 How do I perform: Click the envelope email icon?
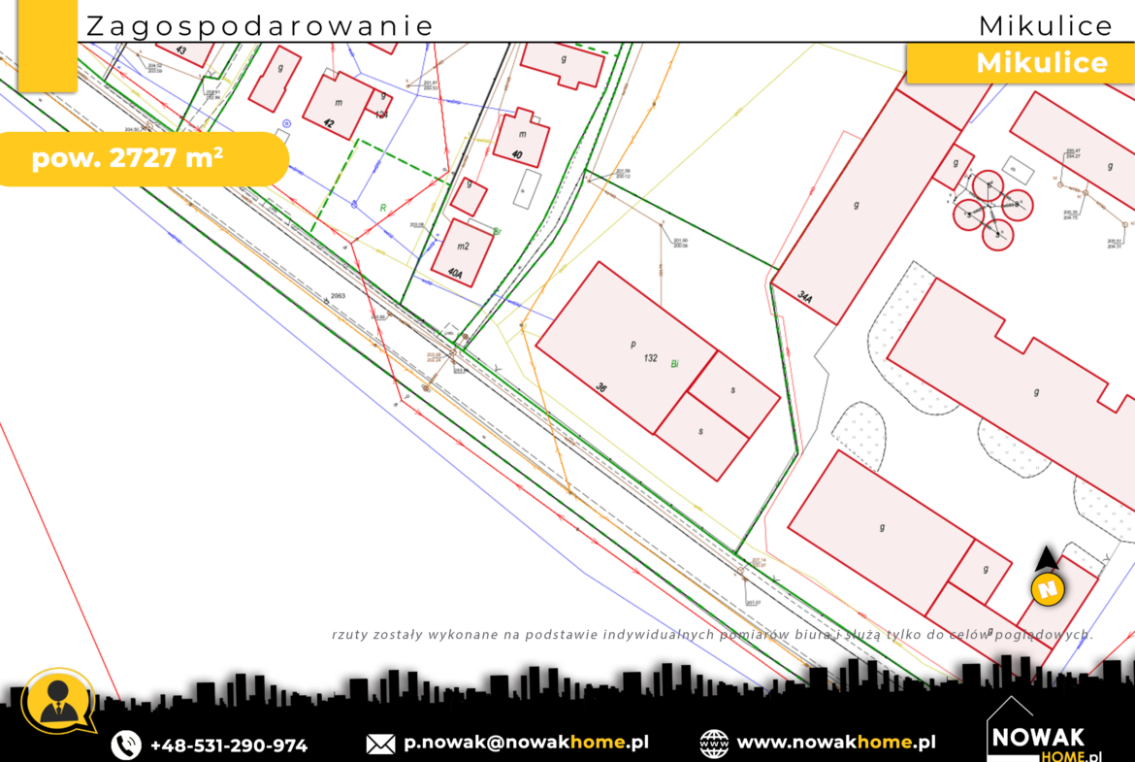click(x=380, y=745)
